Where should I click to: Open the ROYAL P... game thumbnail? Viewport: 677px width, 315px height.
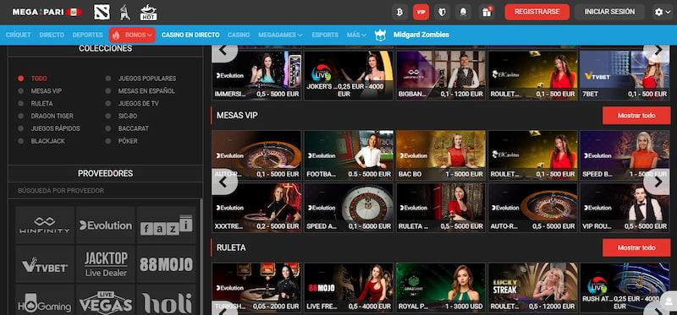pyautogui.click(x=441, y=288)
